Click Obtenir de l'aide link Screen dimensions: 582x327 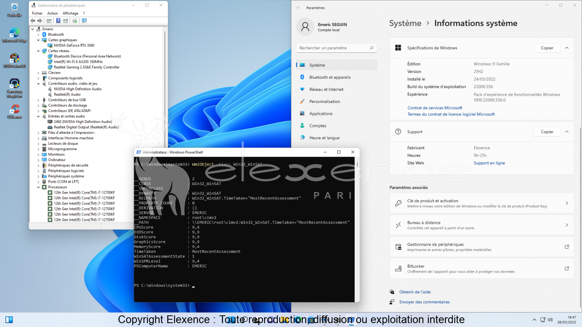pos(415,292)
